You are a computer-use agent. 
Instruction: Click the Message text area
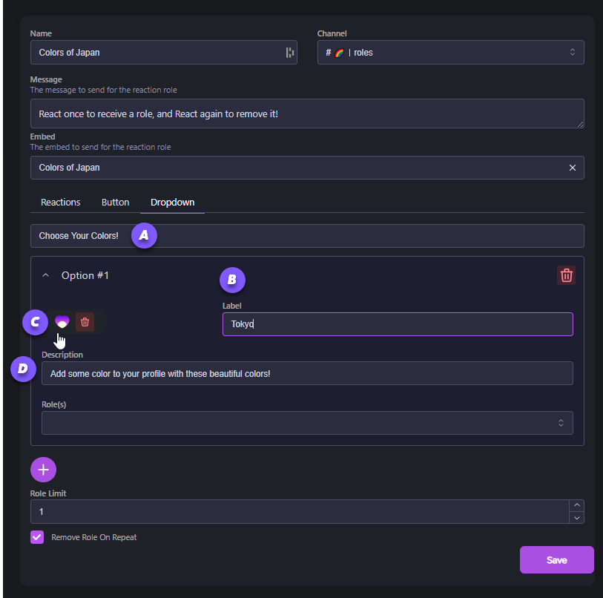307,114
